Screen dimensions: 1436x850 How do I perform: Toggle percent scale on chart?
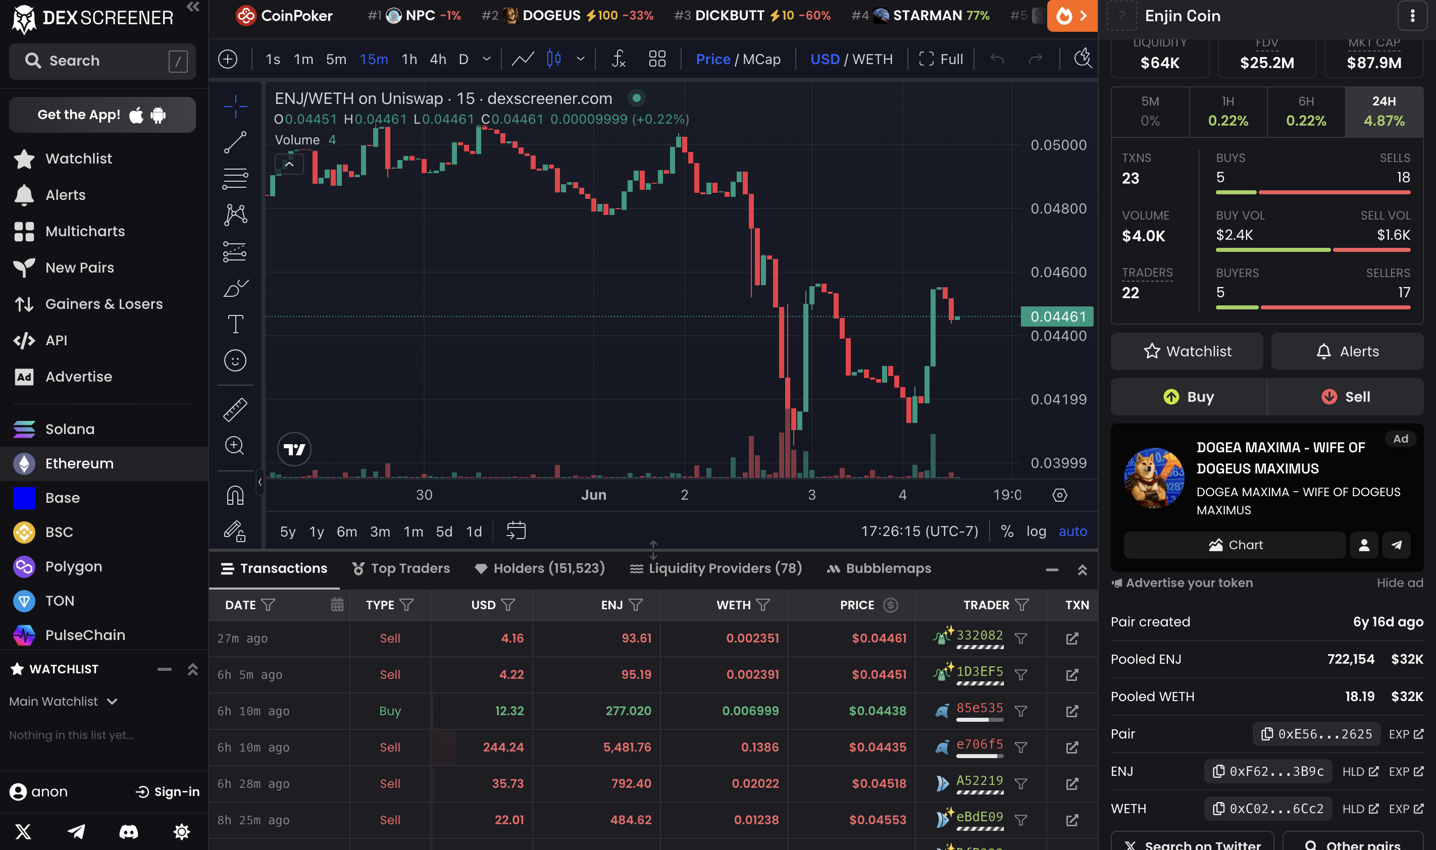point(1006,531)
